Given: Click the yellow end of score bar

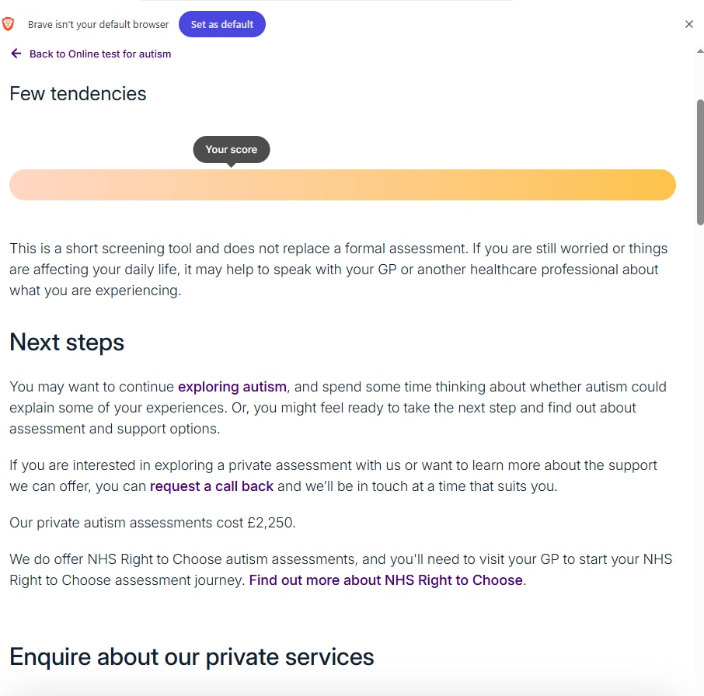Looking at the screenshot, I should pyautogui.click(x=657, y=185).
